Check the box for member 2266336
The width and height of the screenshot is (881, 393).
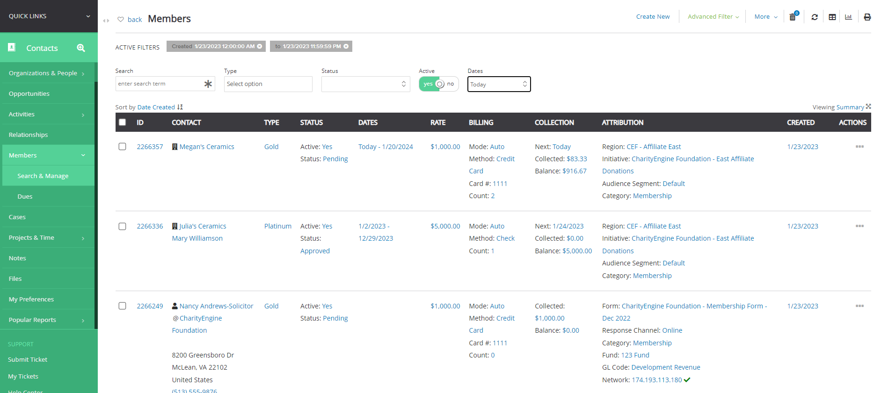tap(123, 227)
